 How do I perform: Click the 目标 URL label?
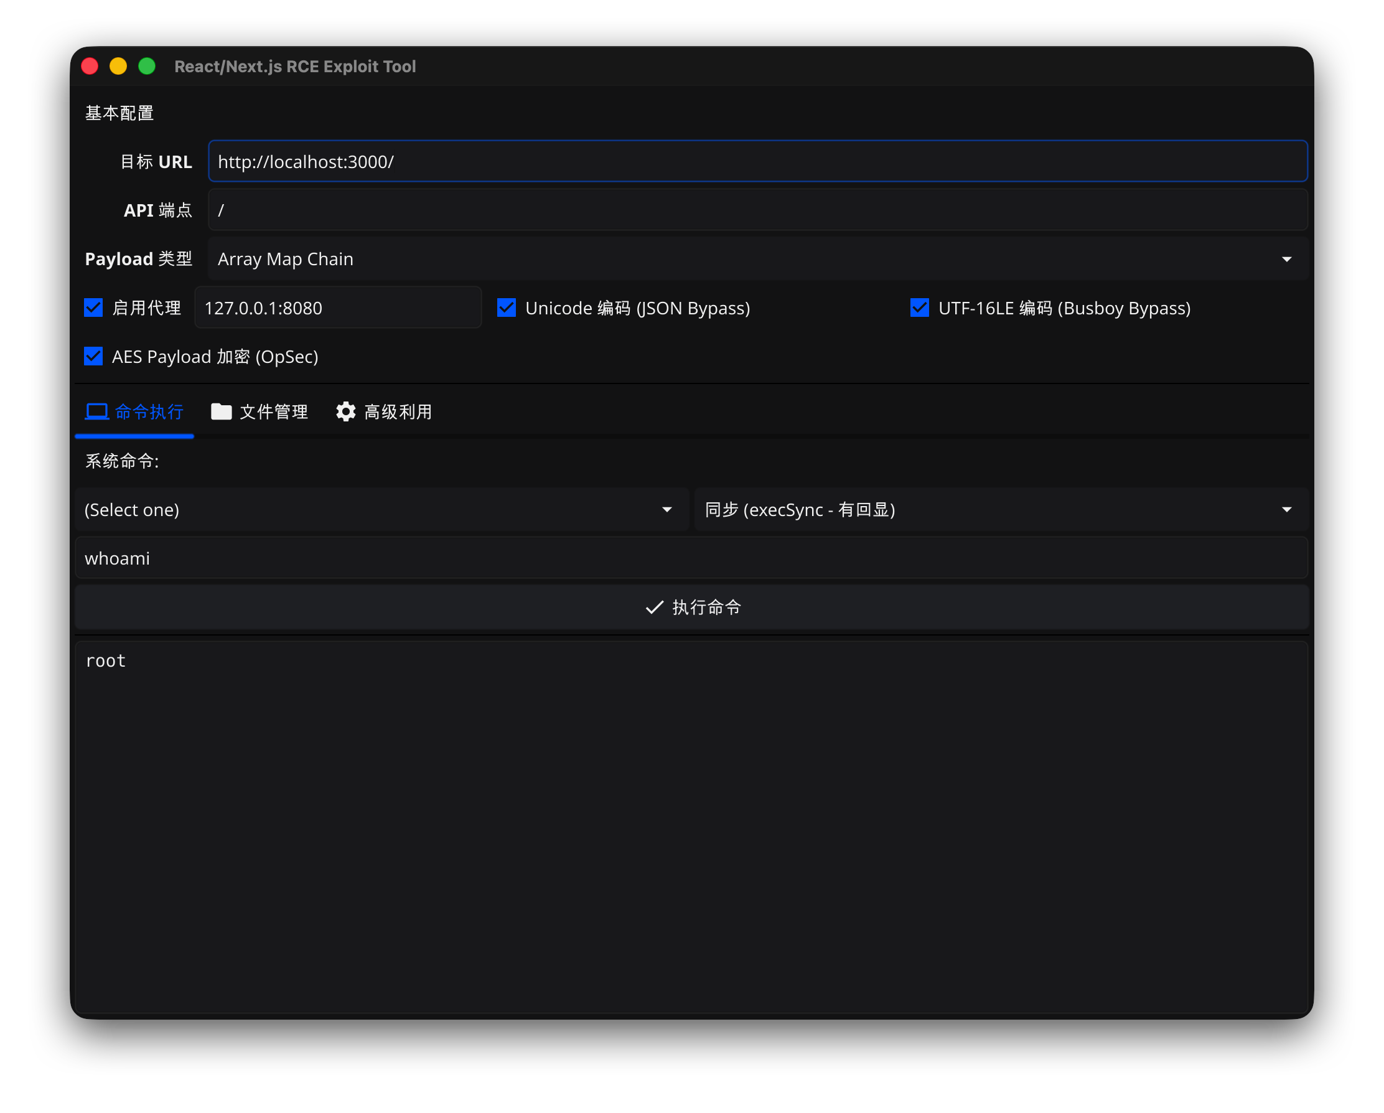point(156,162)
